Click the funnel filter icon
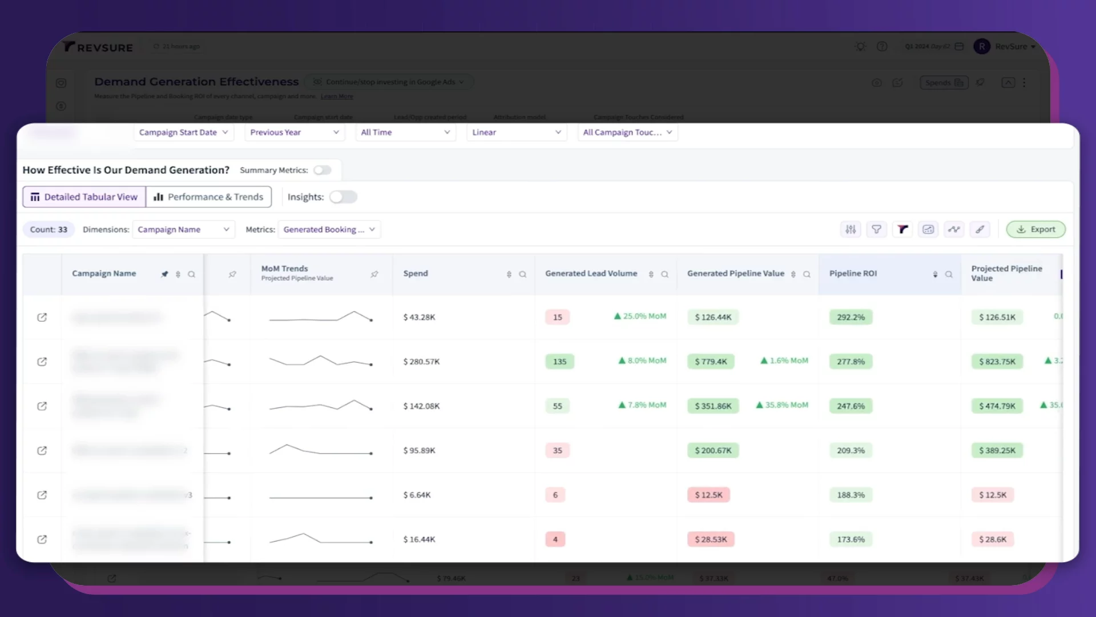 (876, 229)
